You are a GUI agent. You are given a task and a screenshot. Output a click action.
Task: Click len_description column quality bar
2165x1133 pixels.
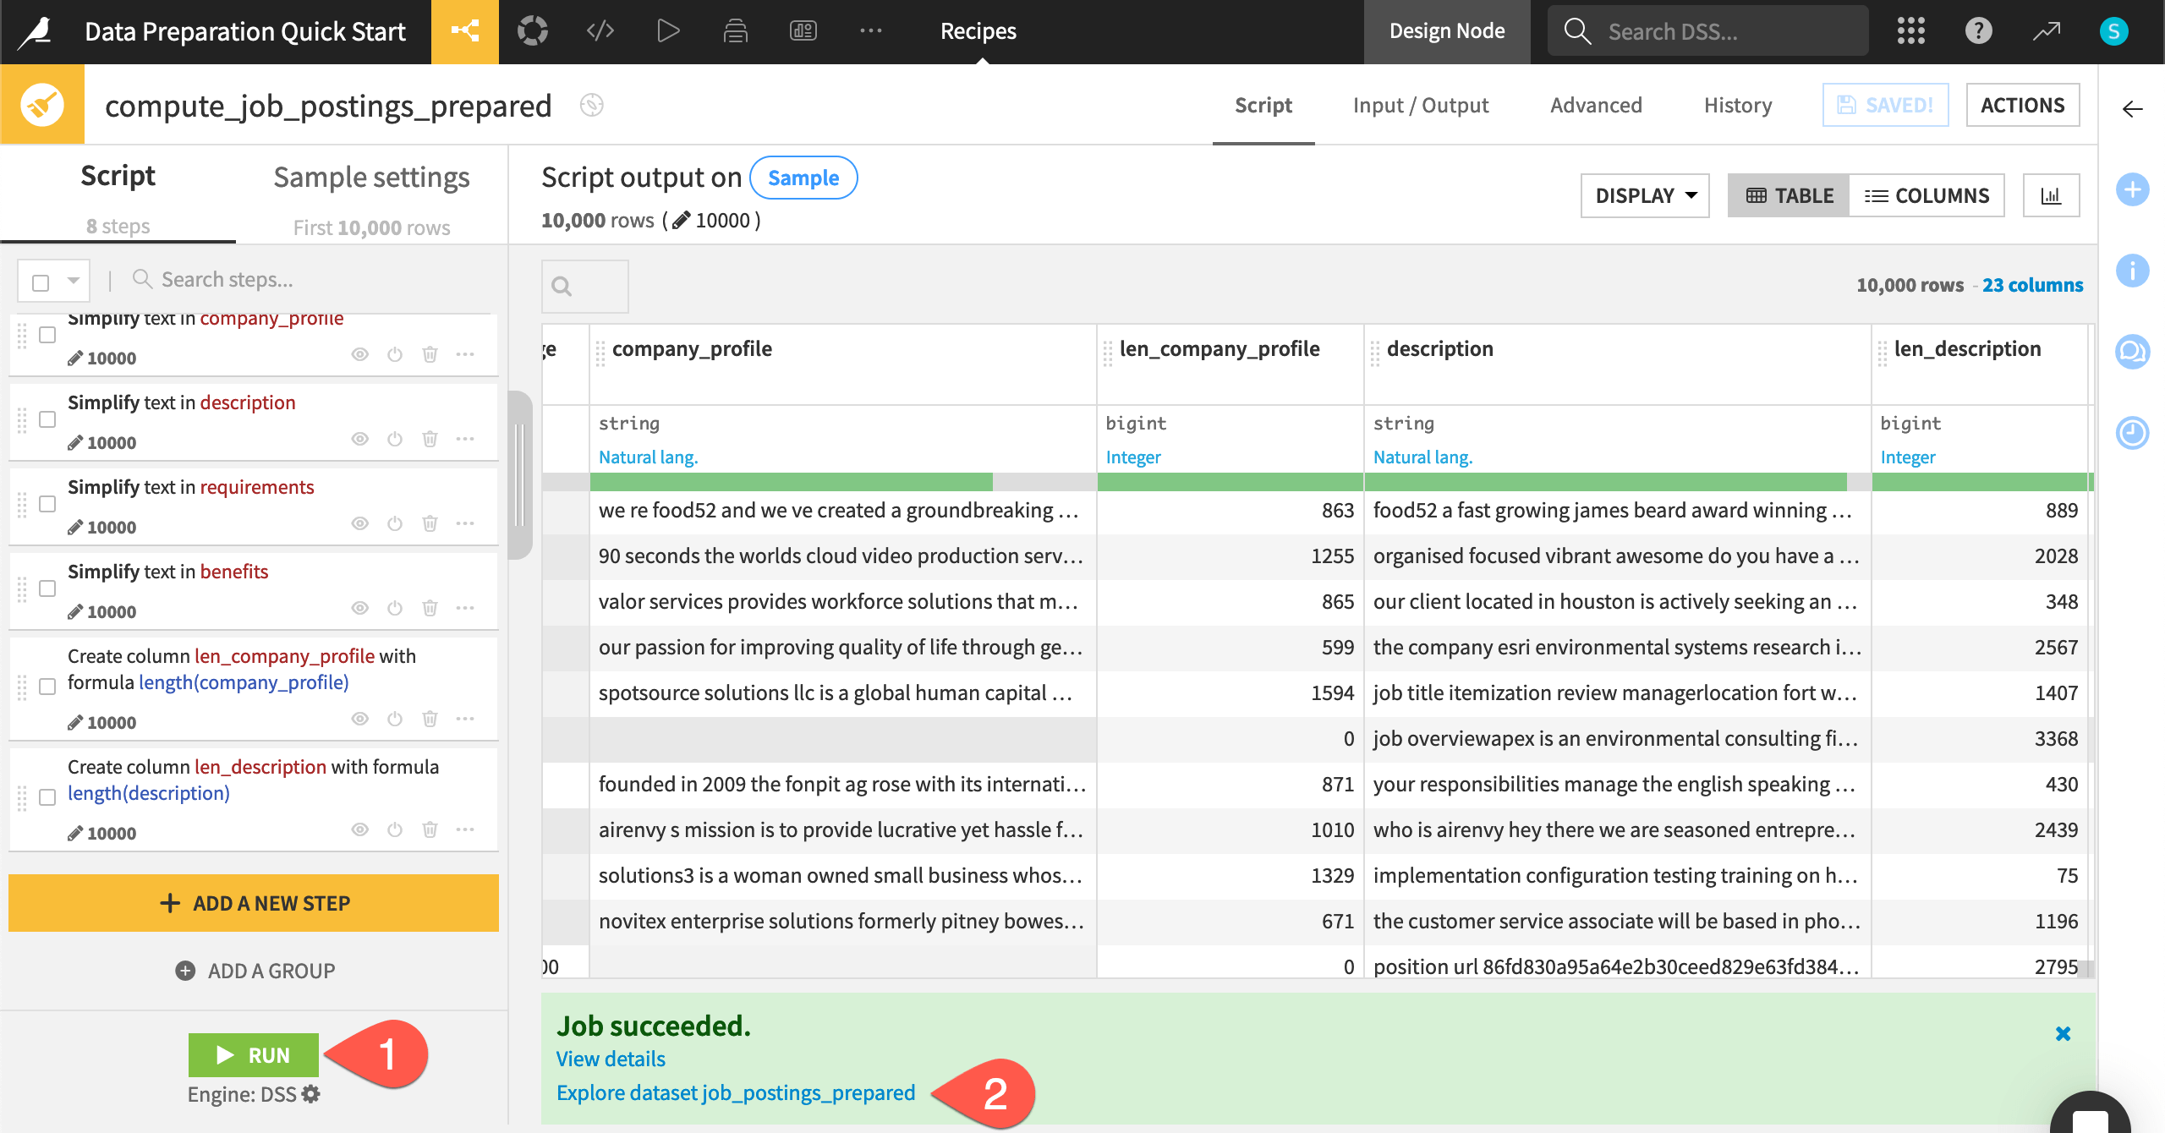click(1981, 482)
